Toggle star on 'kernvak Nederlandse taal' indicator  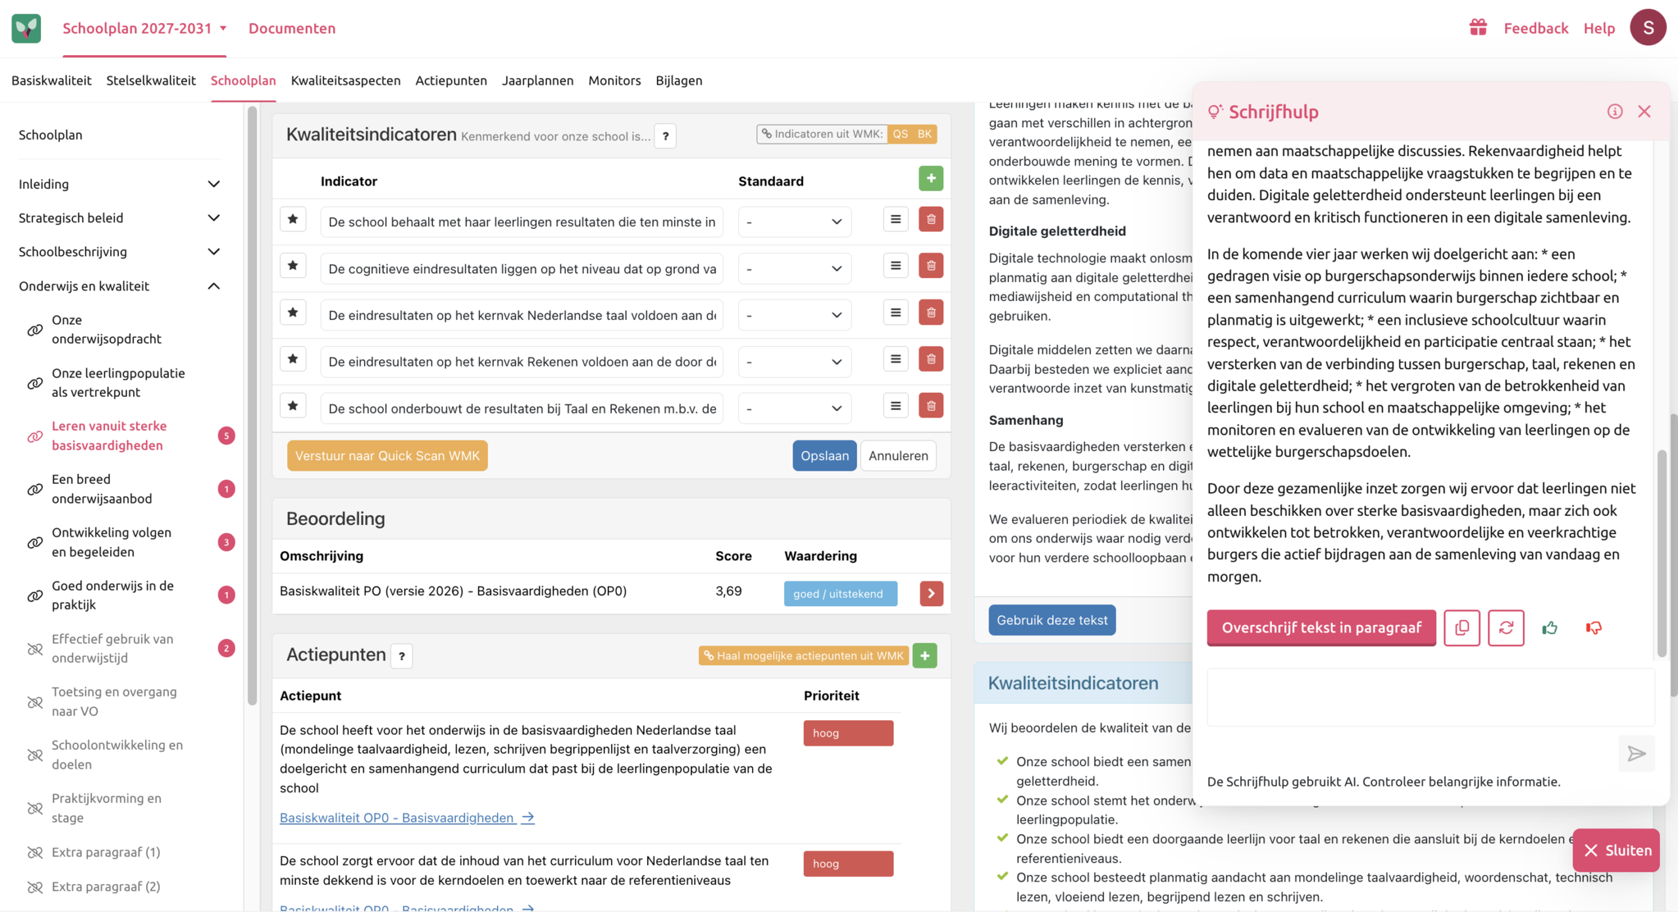[x=293, y=312]
